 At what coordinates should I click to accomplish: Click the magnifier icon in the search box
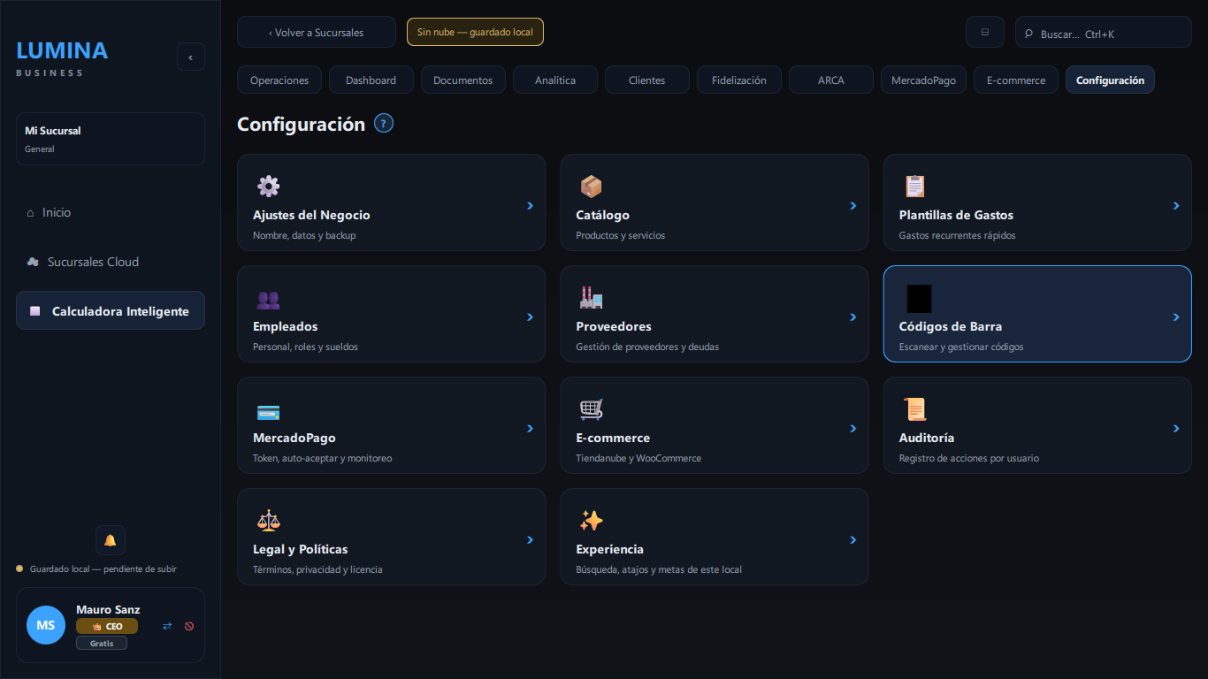click(1028, 34)
